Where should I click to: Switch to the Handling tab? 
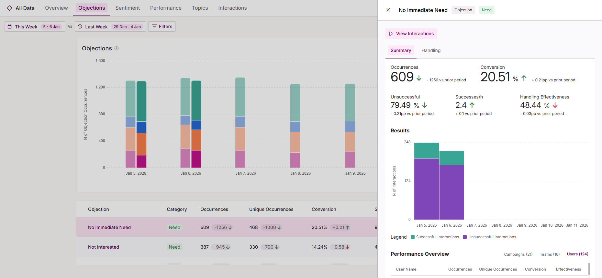[x=431, y=50]
